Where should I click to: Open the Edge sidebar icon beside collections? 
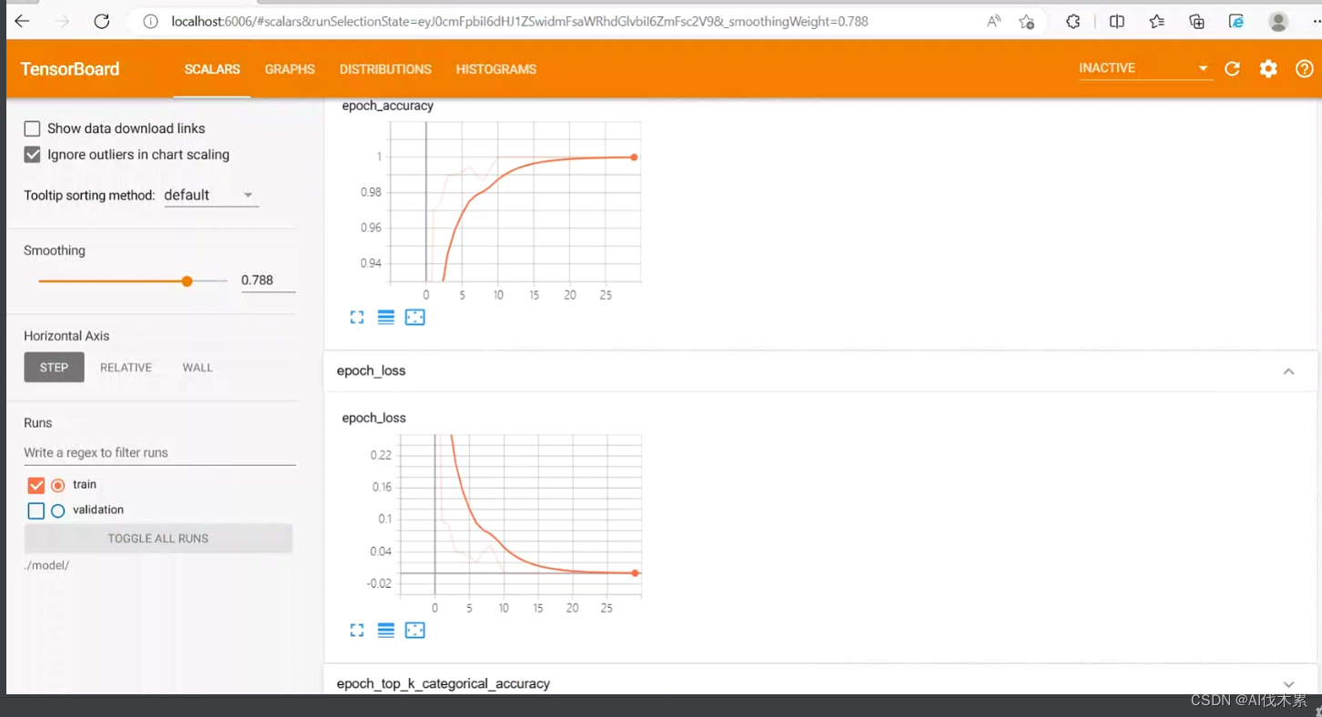[1236, 21]
